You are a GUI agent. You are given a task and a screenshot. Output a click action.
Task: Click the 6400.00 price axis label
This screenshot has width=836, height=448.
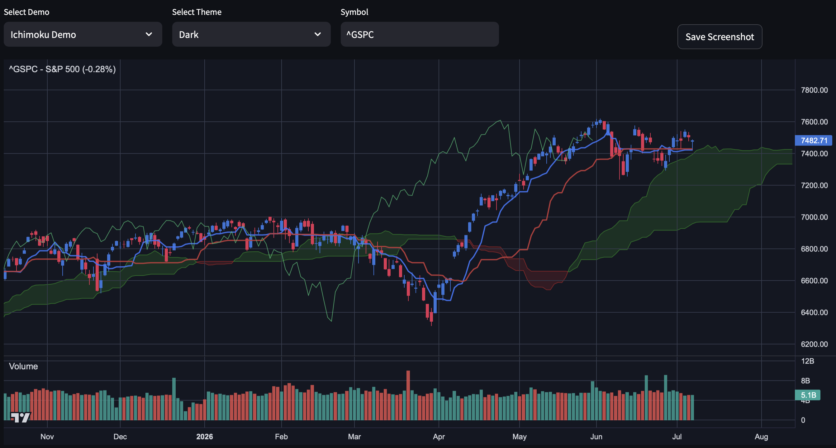[x=814, y=312]
